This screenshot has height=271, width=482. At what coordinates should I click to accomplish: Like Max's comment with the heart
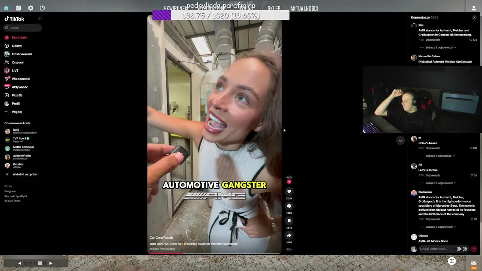click(471, 40)
